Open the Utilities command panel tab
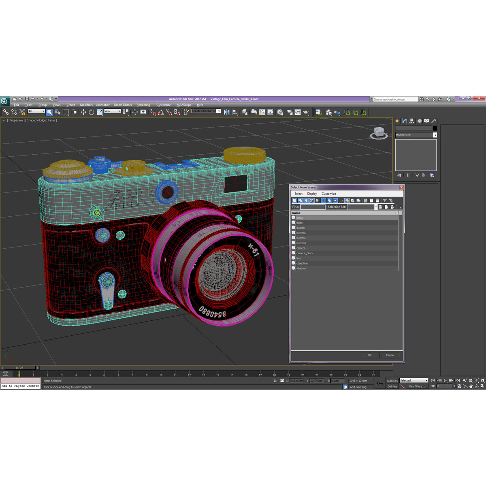The height and width of the screenshot is (486, 486). click(x=434, y=121)
